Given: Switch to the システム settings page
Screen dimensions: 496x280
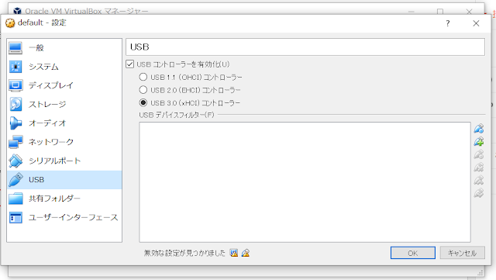Looking at the screenshot, I should click(x=64, y=67).
